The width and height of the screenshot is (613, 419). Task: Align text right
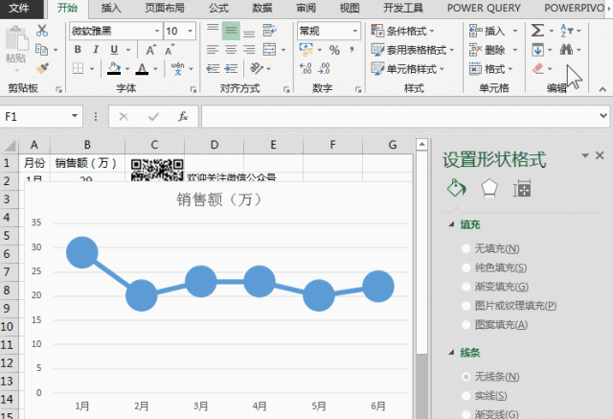tap(249, 50)
